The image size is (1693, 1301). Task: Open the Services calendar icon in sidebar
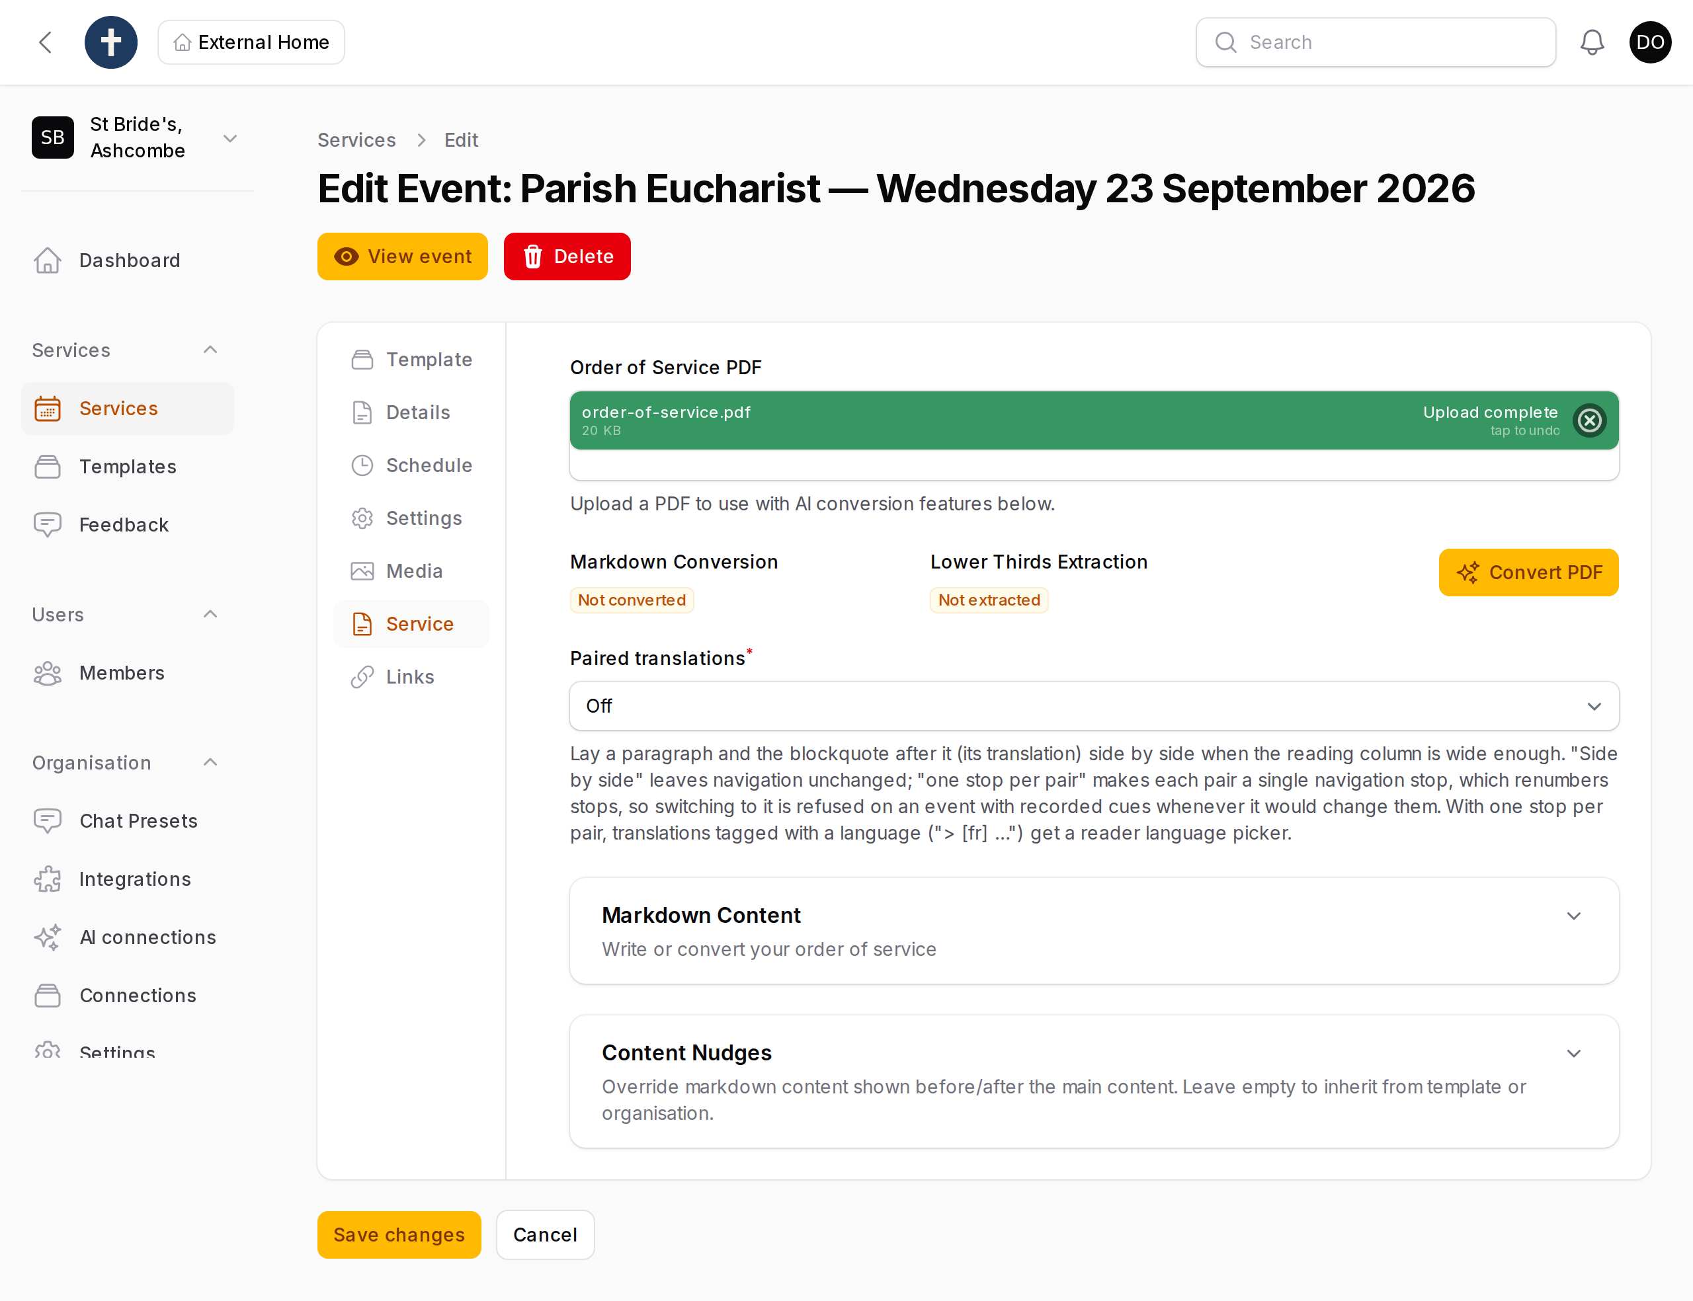[x=47, y=409]
